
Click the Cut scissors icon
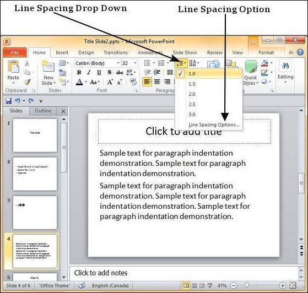27,63
